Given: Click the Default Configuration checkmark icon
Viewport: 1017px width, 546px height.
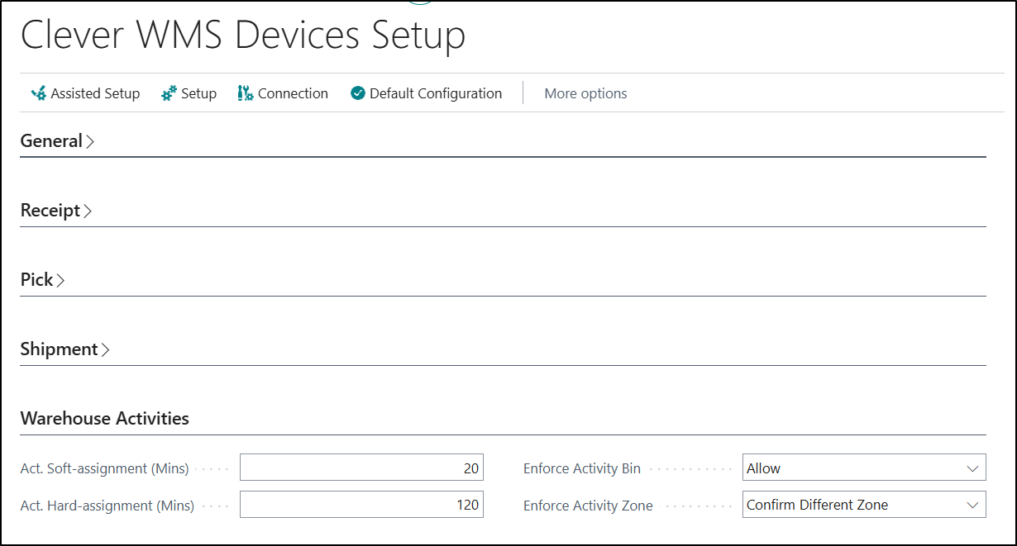Looking at the screenshot, I should pyautogui.click(x=358, y=93).
